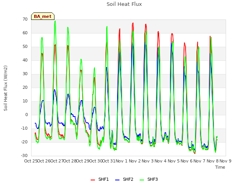Click the -30 y-axis tick value
249x187 pixels.
(24, 156)
